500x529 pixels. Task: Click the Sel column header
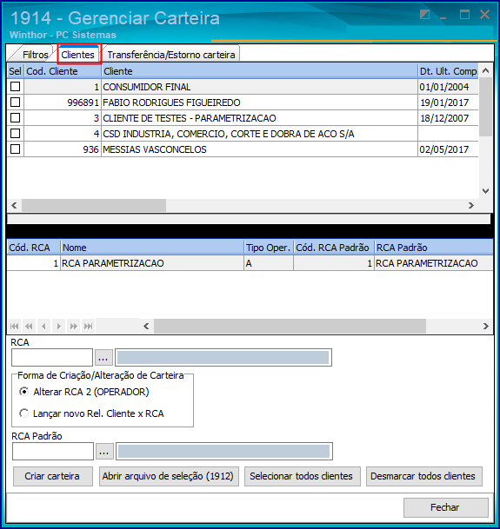15,71
